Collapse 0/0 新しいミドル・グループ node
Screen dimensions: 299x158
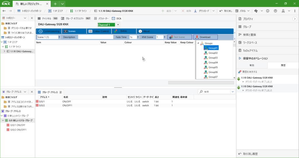click(x=3, y=121)
